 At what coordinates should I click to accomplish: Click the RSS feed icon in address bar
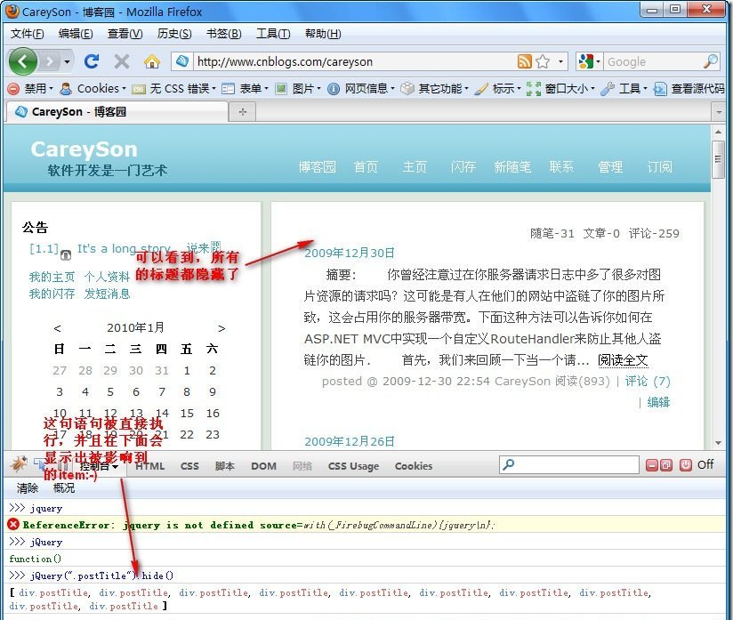pos(525,61)
